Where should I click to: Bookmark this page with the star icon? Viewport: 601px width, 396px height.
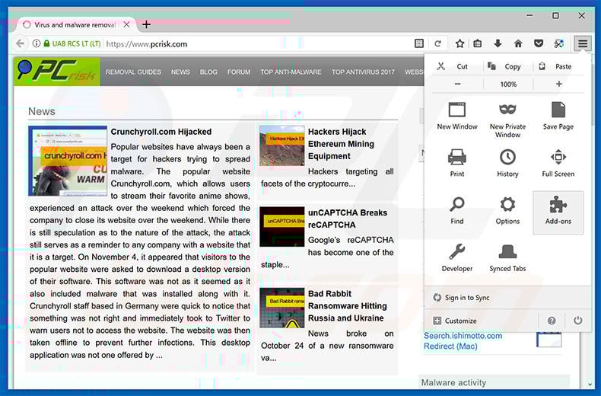(460, 43)
